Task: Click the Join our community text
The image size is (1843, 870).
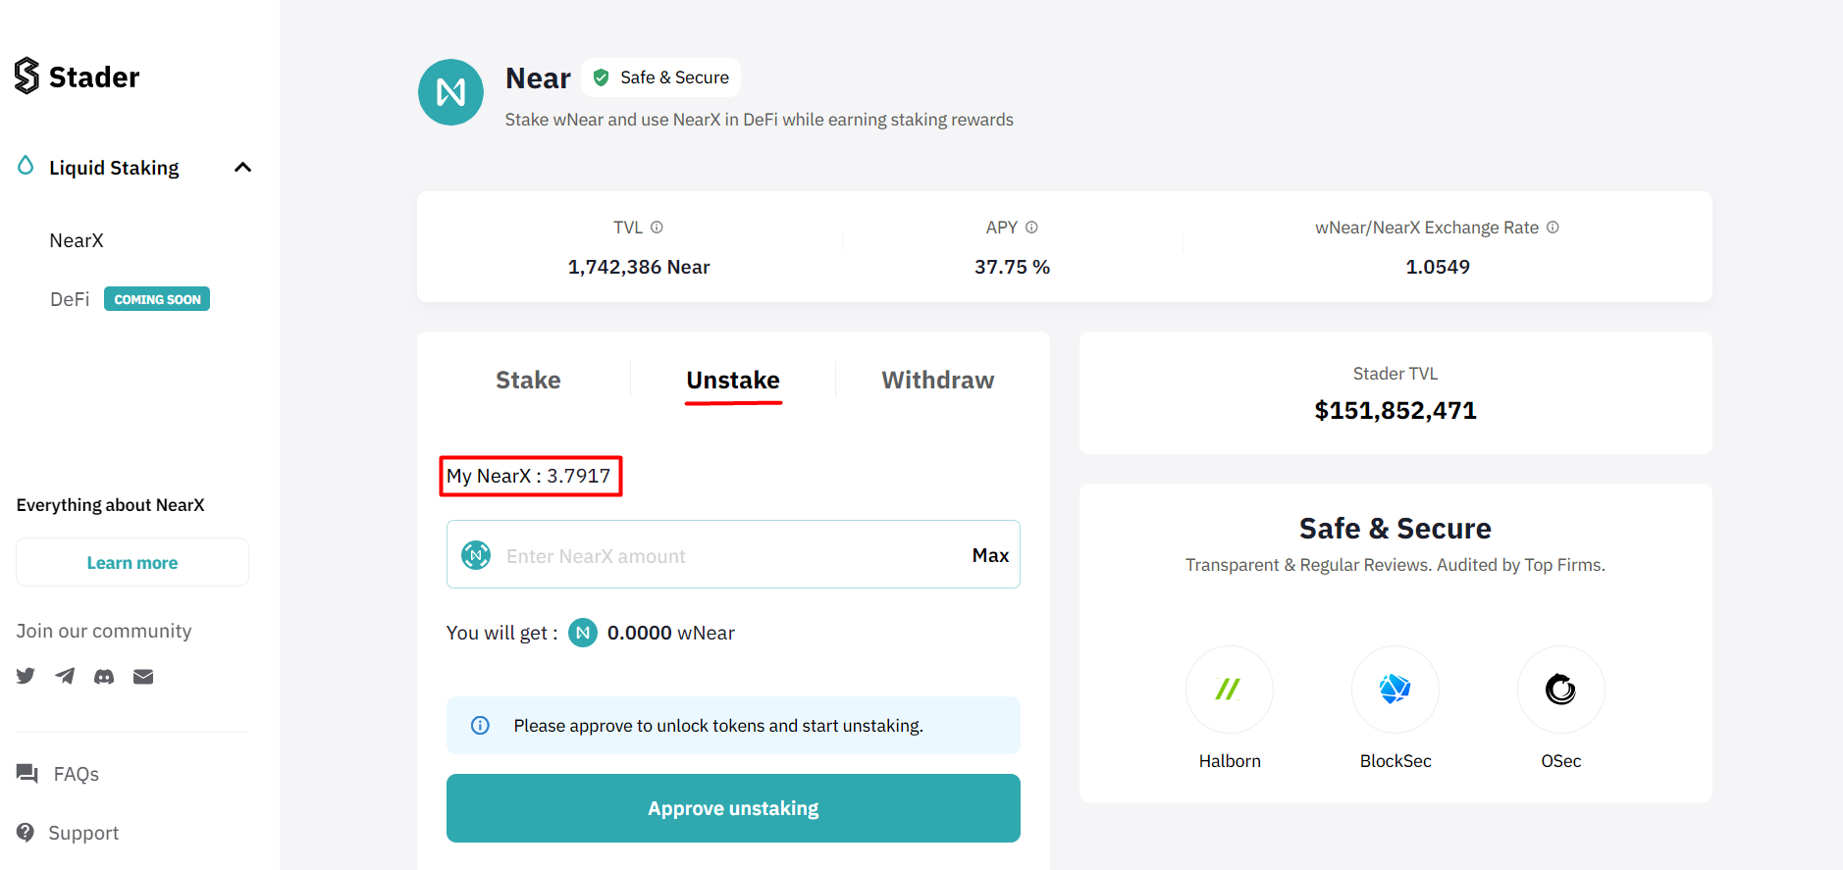Action: [104, 631]
